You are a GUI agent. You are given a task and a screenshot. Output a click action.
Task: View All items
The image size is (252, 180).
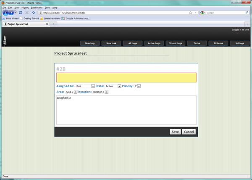(218, 43)
